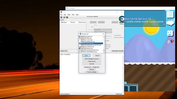This screenshot has height=99, width=177.
Task: Open the File menu
Action: coord(61,15)
